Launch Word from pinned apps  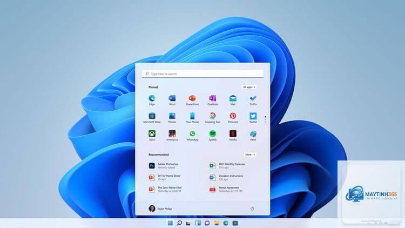coord(172,100)
